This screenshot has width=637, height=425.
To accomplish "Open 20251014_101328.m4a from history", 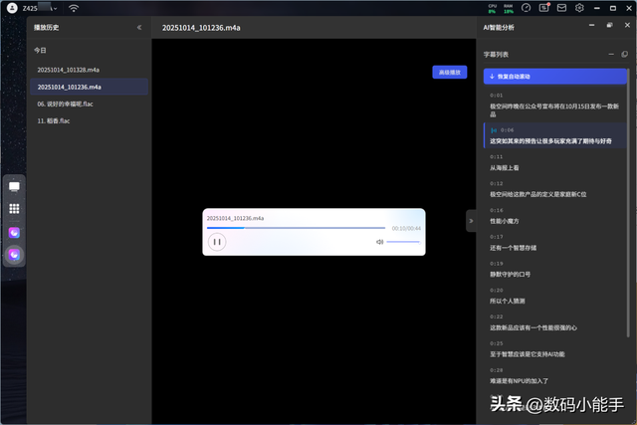I will [69, 70].
